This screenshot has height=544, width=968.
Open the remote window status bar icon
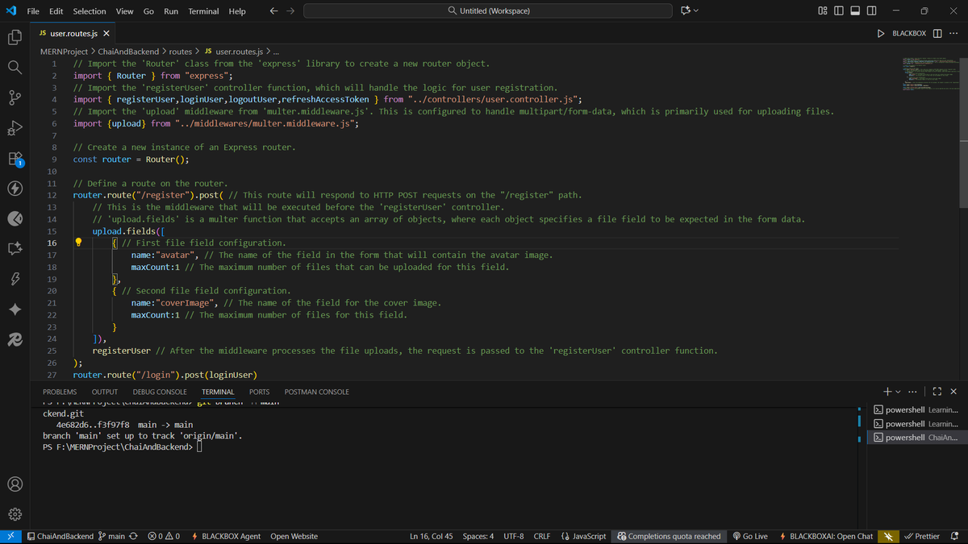click(10, 536)
